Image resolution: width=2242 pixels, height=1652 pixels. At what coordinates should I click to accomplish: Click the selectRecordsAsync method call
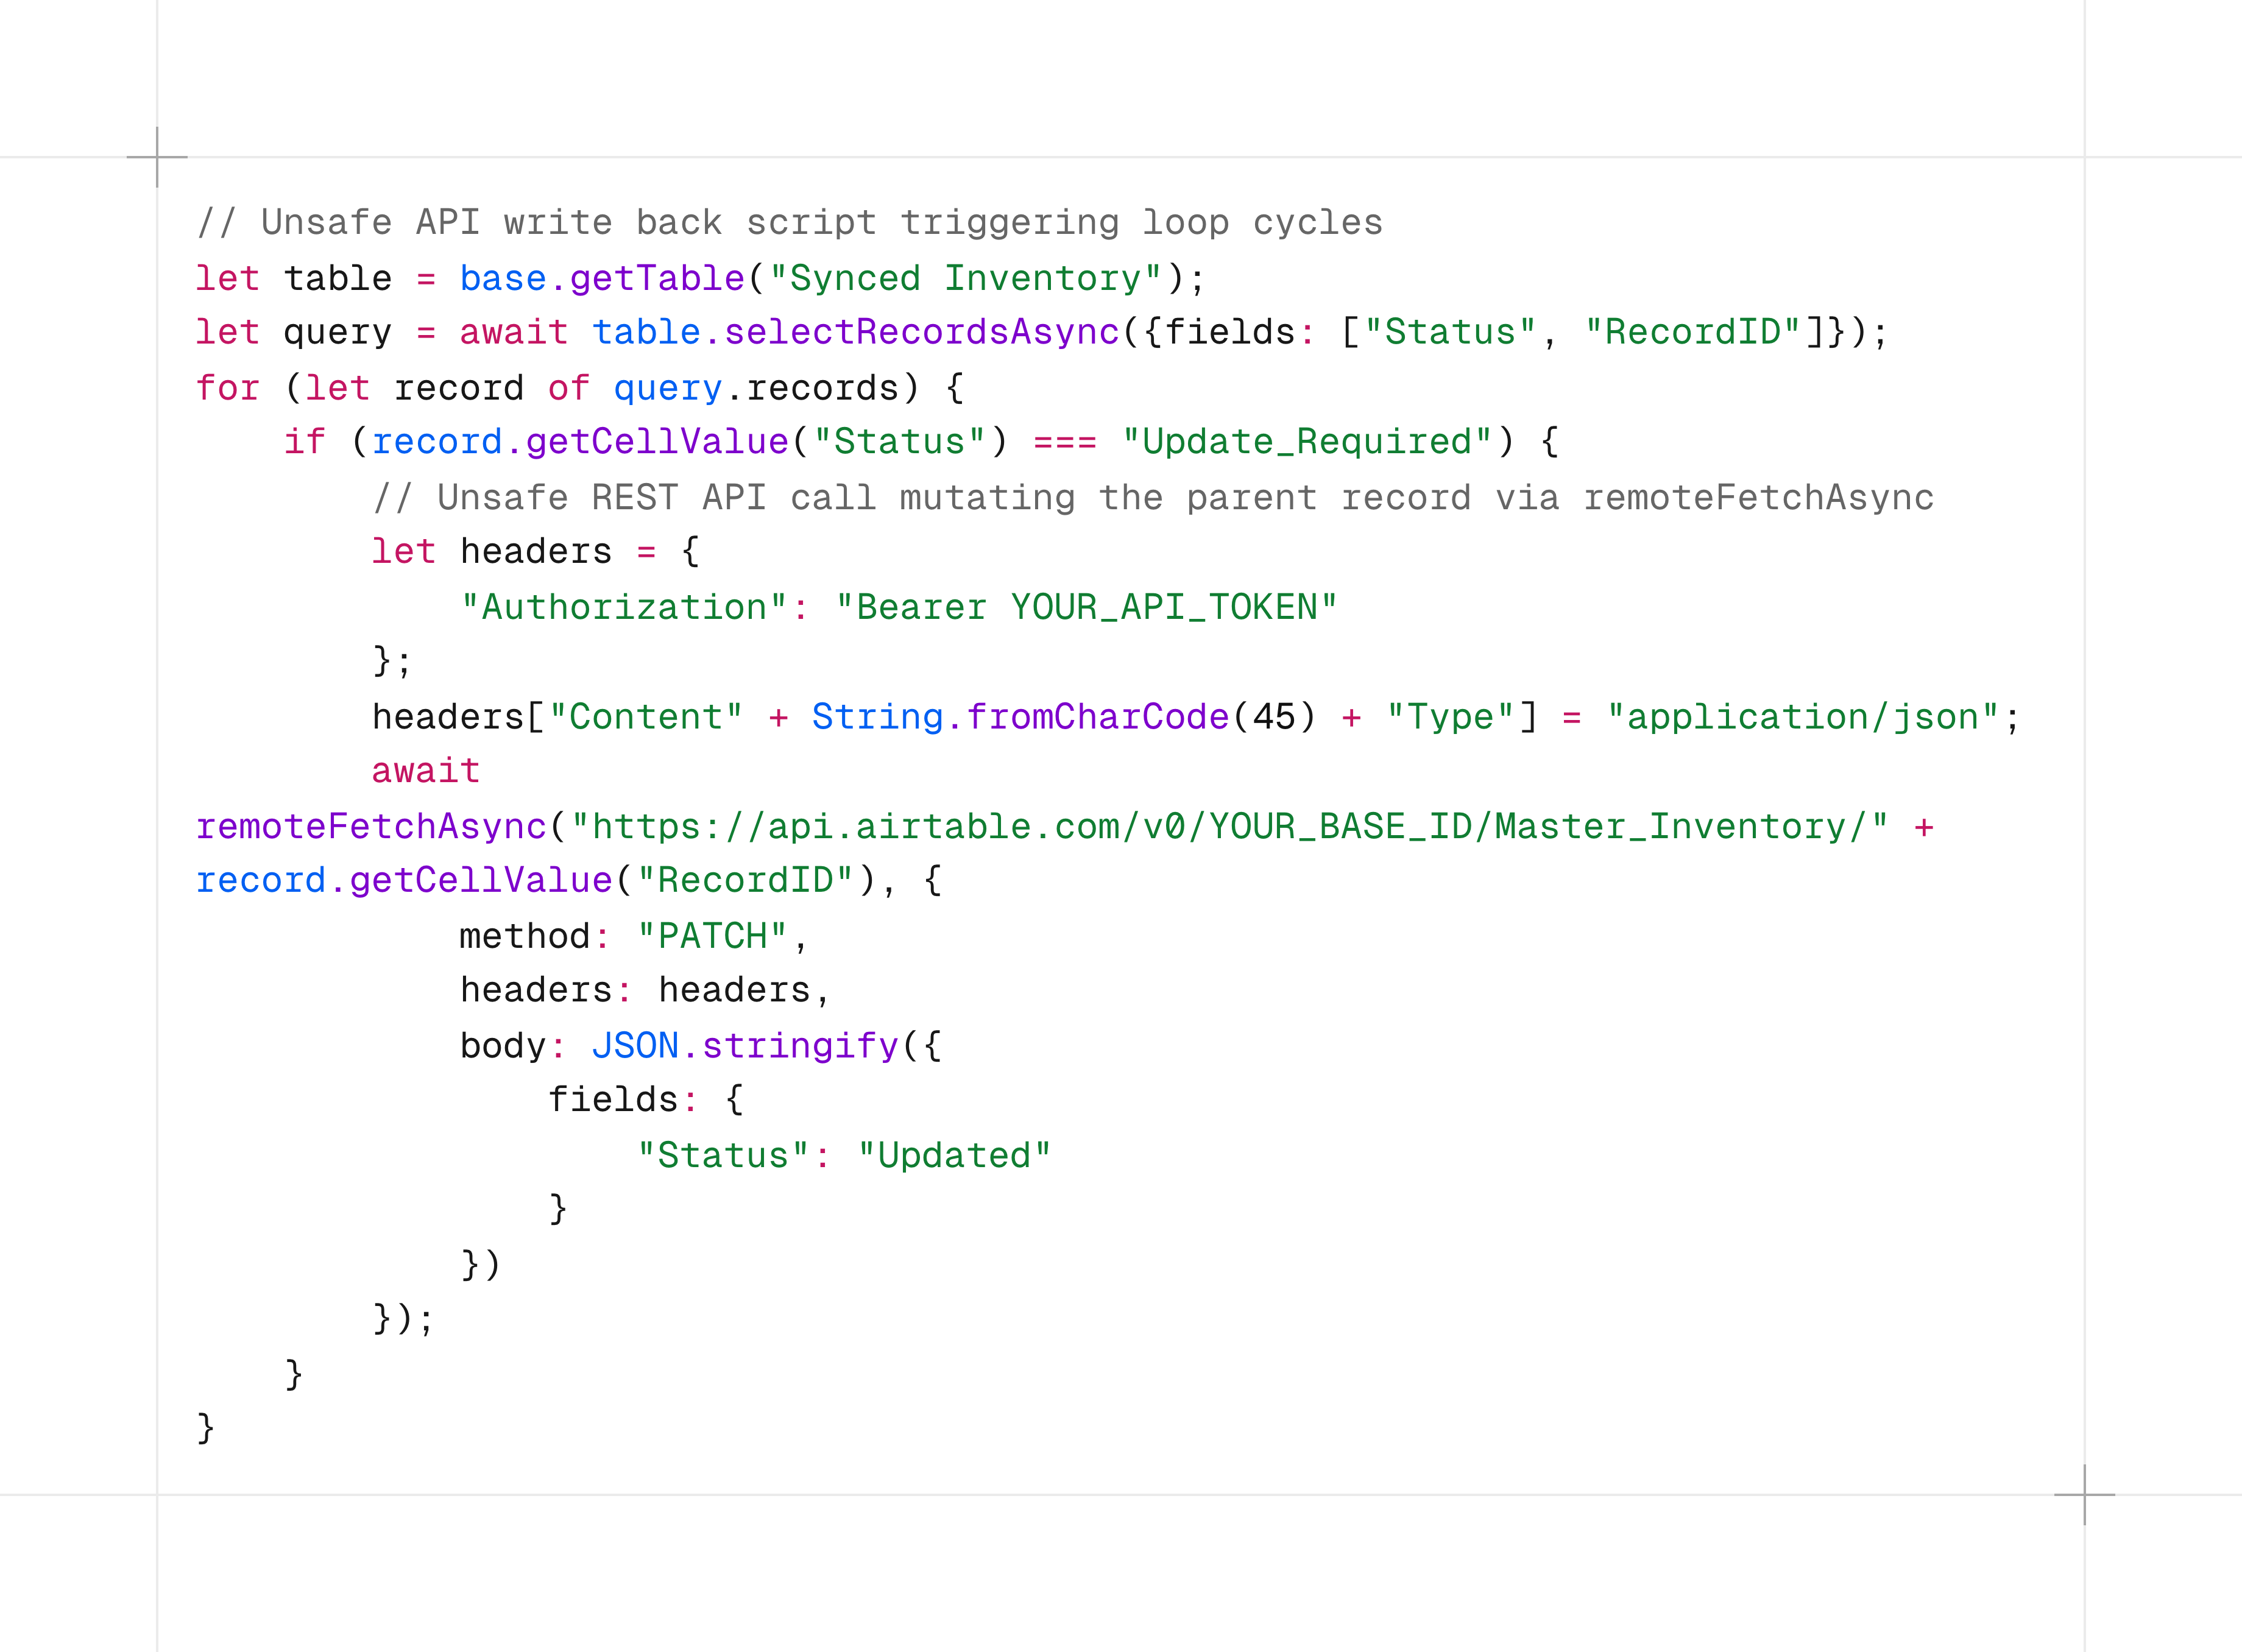point(921,332)
